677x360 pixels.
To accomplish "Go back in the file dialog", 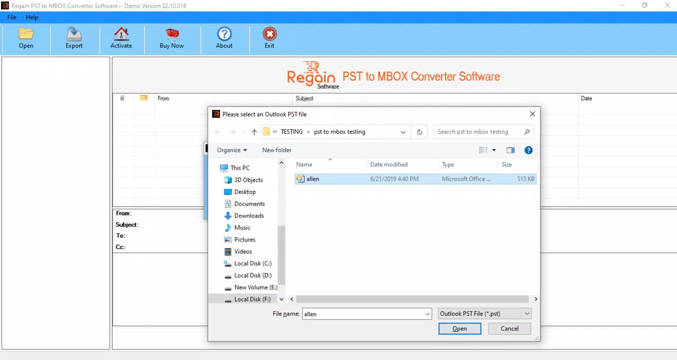I will pyautogui.click(x=218, y=132).
